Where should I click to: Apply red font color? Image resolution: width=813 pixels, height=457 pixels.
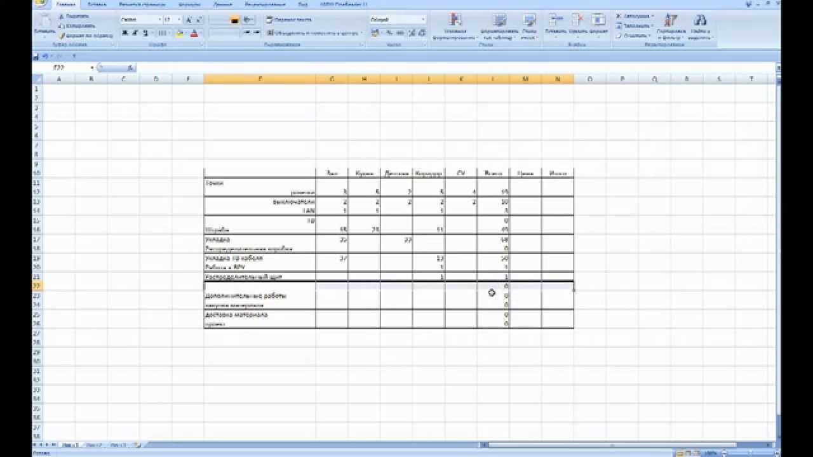pyautogui.click(x=194, y=32)
